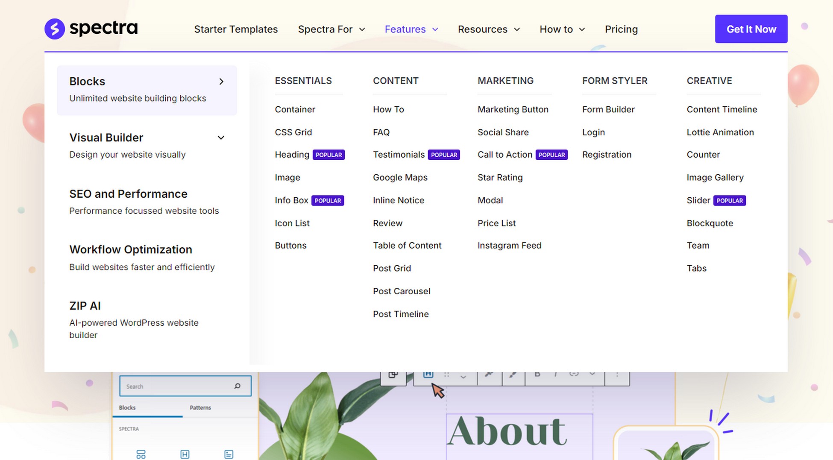
Task: Click the form-like block icon under SPECTRA
Action: (x=229, y=454)
